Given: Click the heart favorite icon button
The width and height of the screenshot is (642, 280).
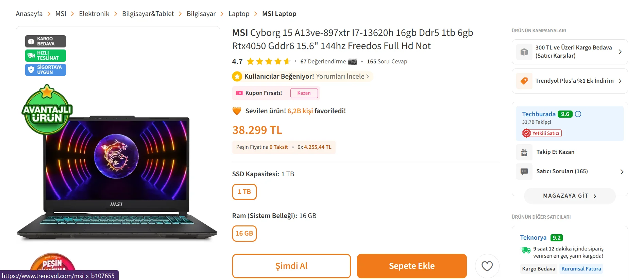Looking at the screenshot, I should pos(487,266).
